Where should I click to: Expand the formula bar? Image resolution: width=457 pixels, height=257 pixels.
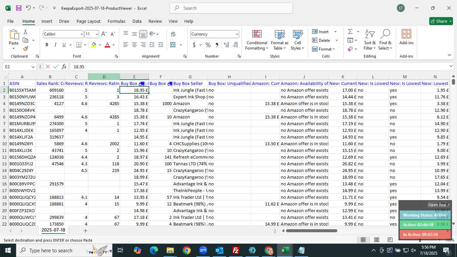[451, 67]
